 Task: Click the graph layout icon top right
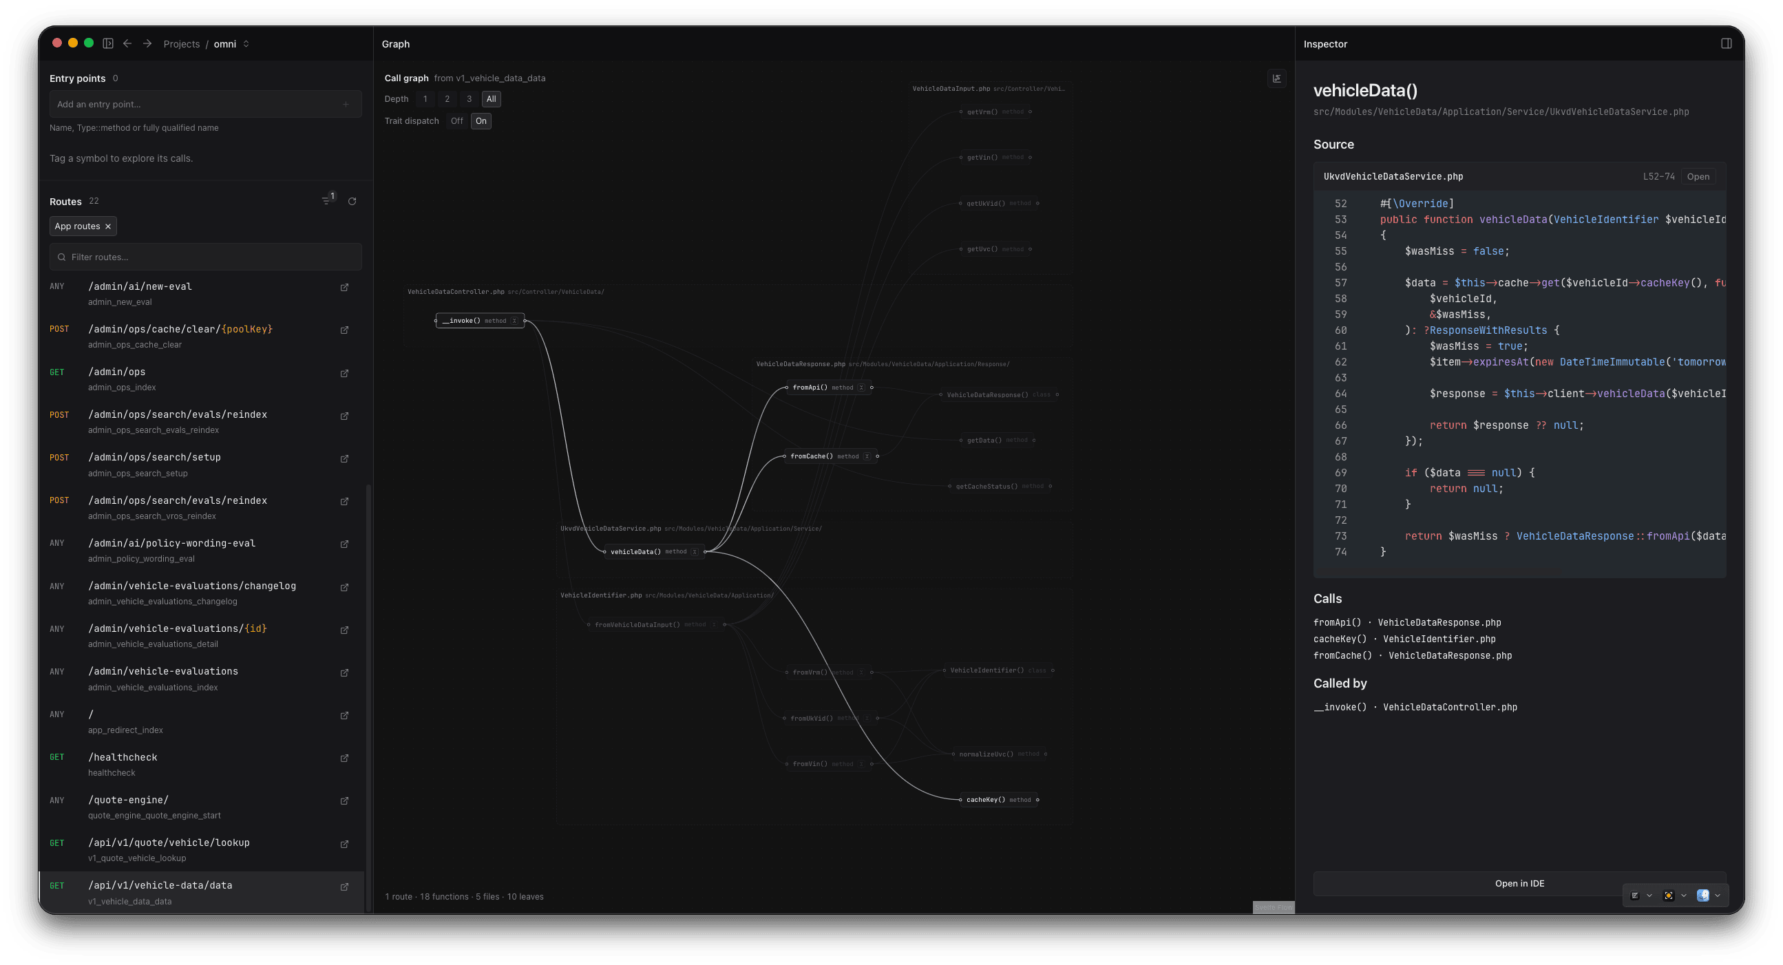[x=1277, y=78]
